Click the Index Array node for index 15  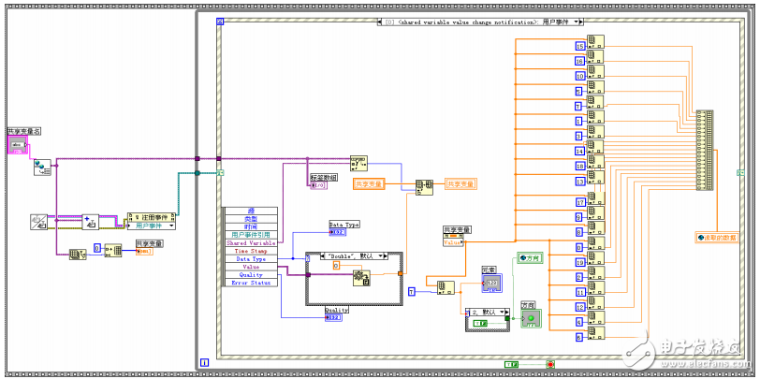point(595,45)
